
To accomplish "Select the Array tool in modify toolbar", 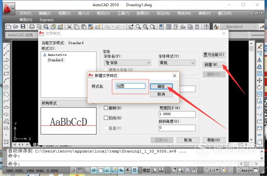I will coord(260,74).
